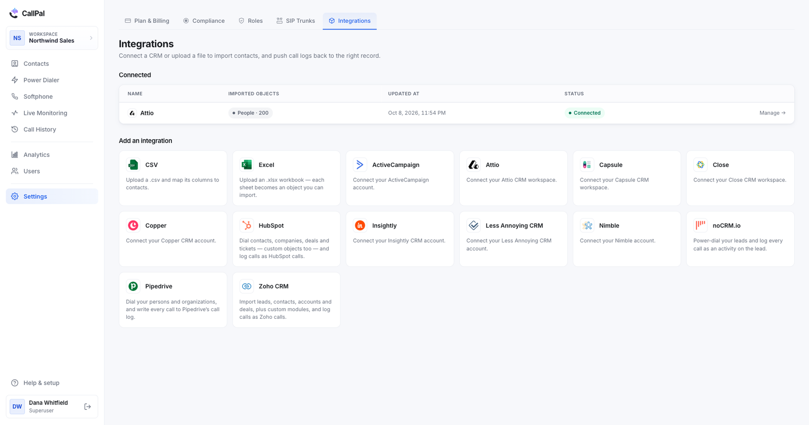
Task: Click the ActiveCampaign arrow icon
Action: tap(360, 165)
